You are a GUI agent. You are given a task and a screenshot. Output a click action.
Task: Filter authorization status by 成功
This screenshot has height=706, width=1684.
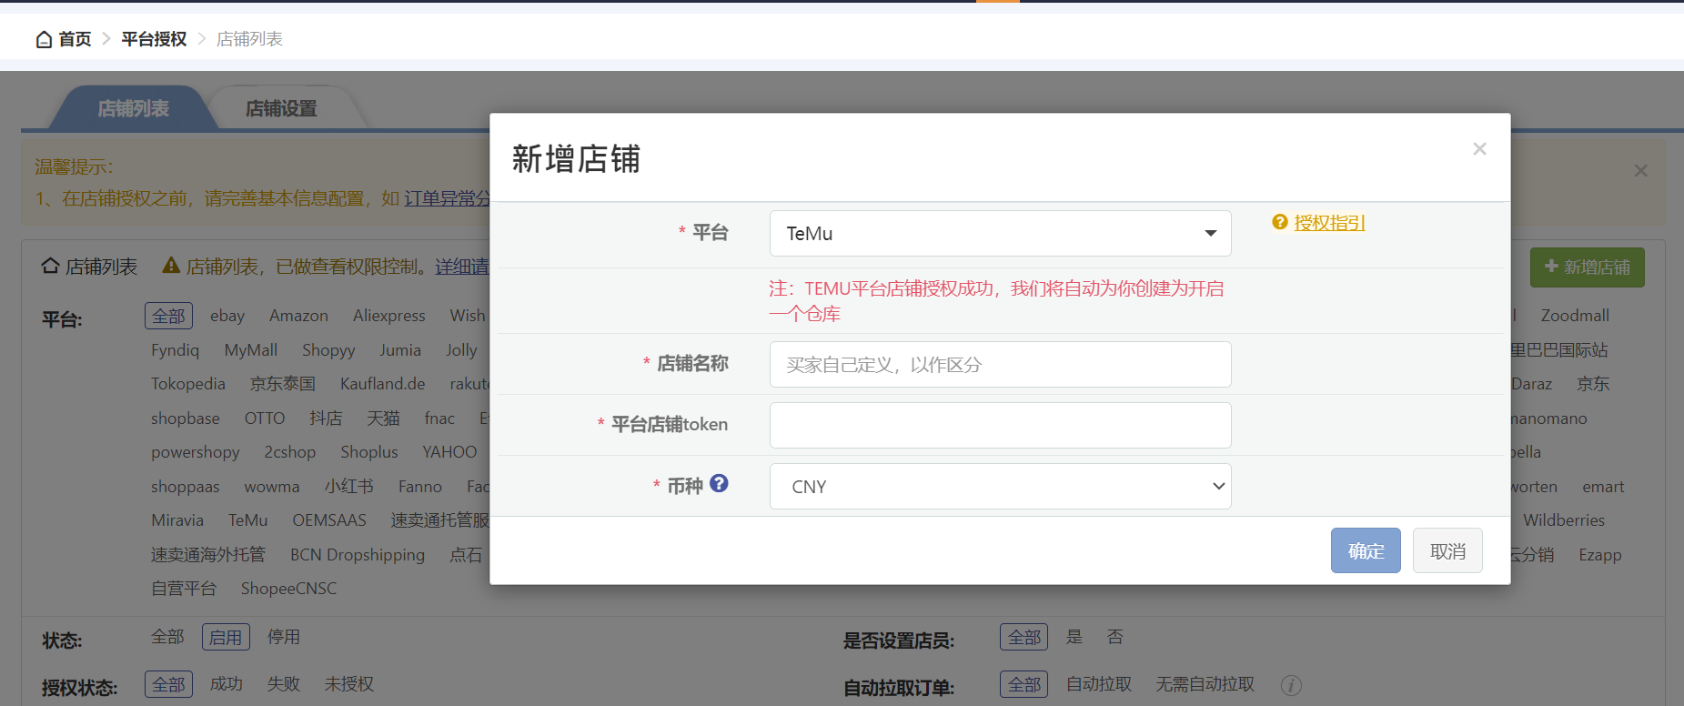click(226, 684)
